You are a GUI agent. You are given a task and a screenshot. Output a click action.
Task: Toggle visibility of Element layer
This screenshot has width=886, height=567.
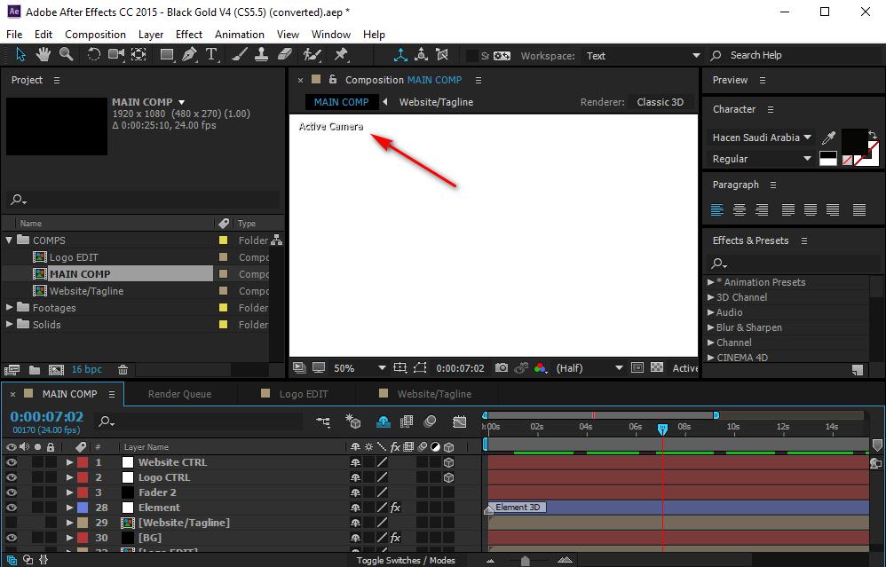(12, 508)
